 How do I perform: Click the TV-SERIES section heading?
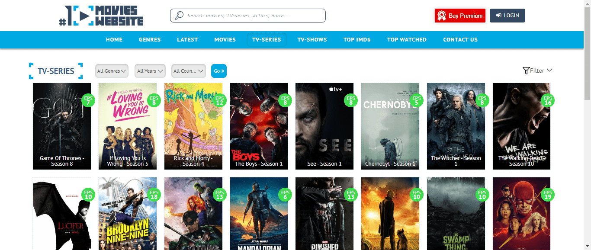click(56, 71)
